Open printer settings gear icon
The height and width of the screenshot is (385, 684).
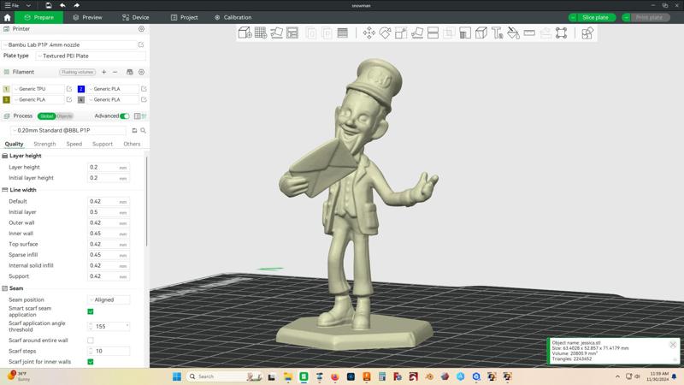point(141,29)
